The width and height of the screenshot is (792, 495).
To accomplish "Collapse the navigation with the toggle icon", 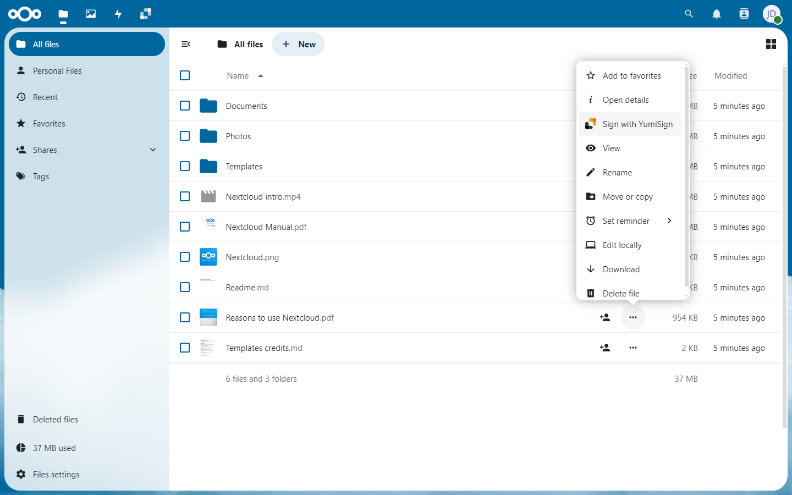I will point(186,44).
